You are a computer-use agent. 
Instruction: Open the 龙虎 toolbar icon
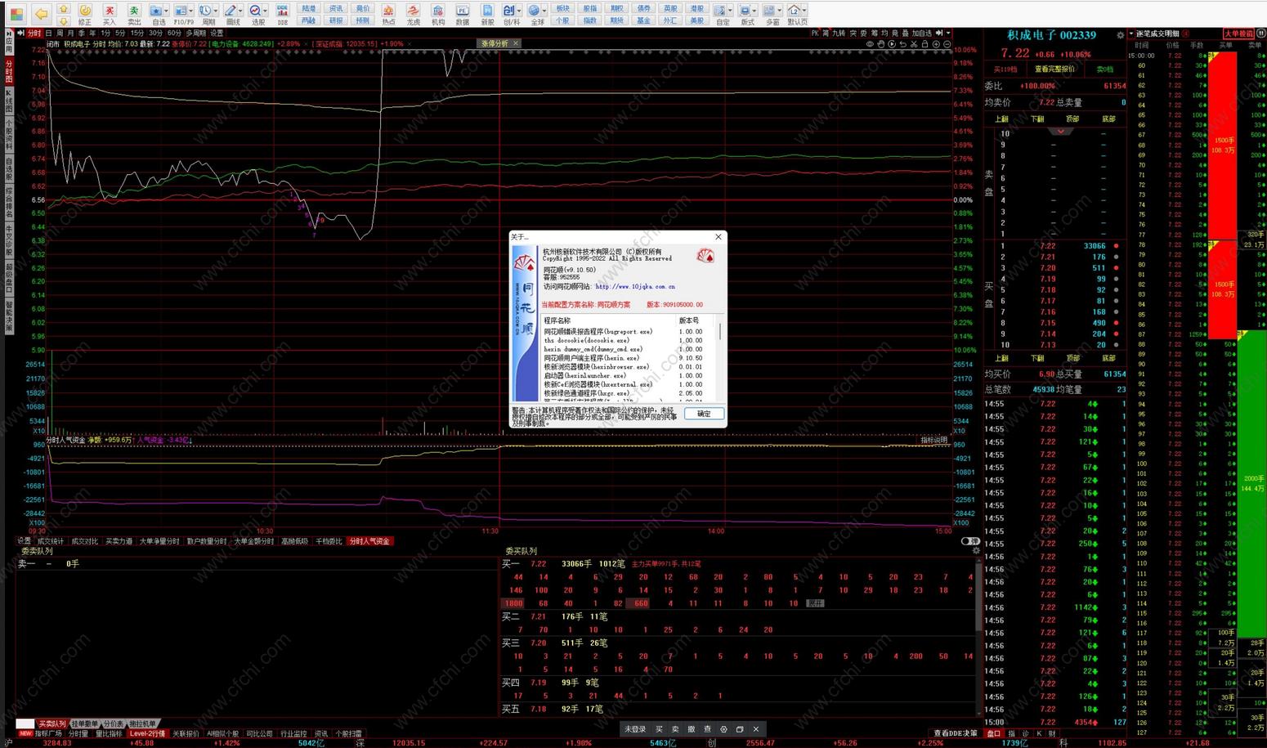(413, 13)
